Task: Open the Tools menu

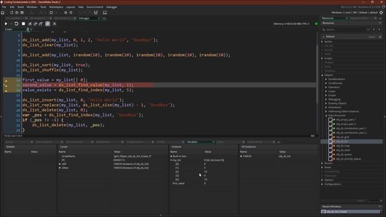Action: 43,7
